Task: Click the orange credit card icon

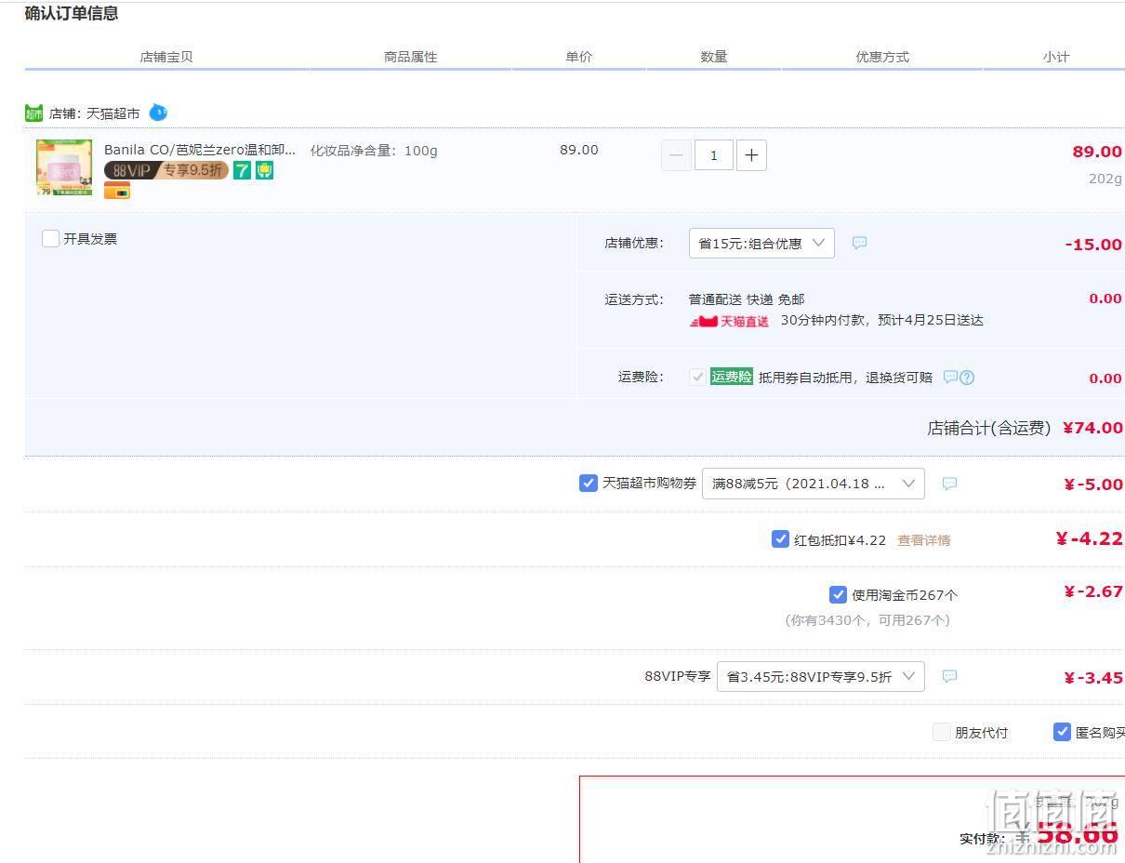Action: (117, 191)
